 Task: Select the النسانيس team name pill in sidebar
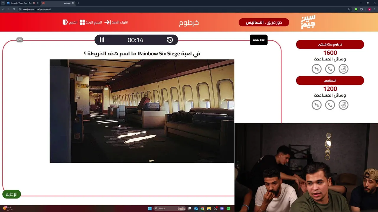click(x=330, y=80)
